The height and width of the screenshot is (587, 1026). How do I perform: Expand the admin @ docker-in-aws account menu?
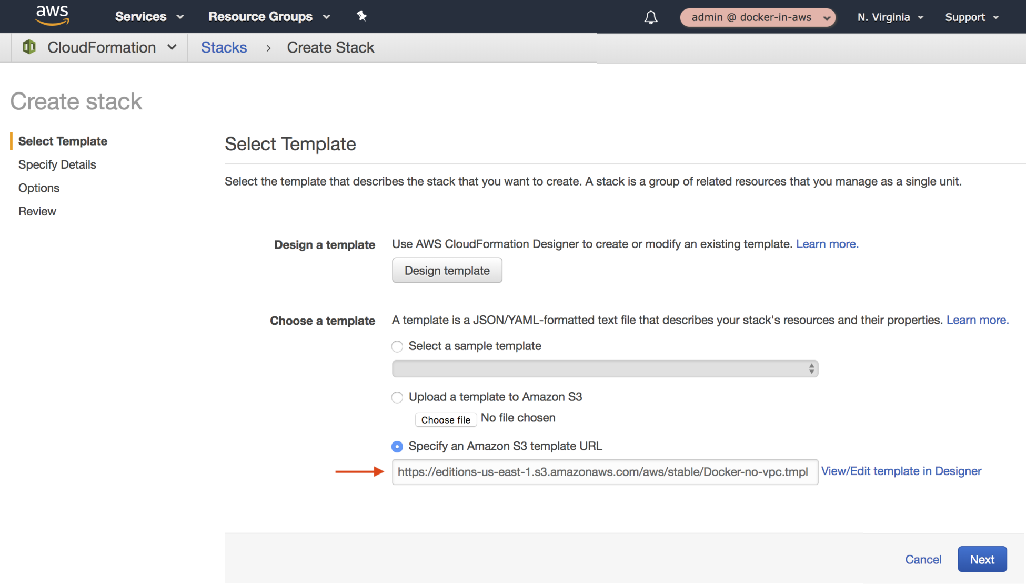click(758, 17)
